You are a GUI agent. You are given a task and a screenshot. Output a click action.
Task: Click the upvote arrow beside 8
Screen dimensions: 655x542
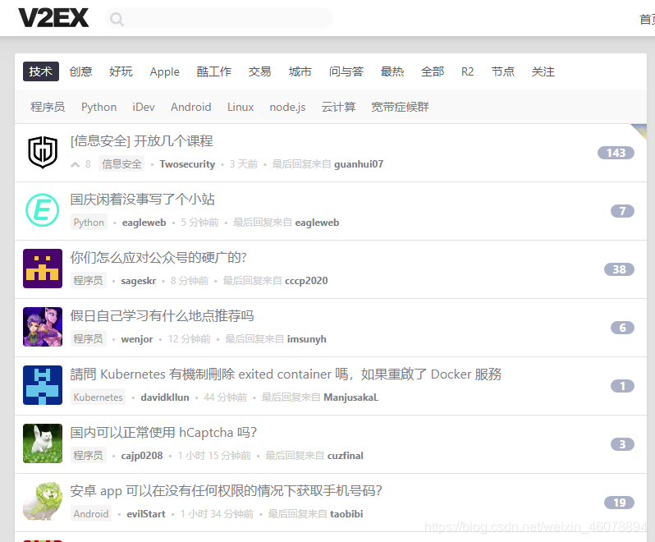point(76,164)
